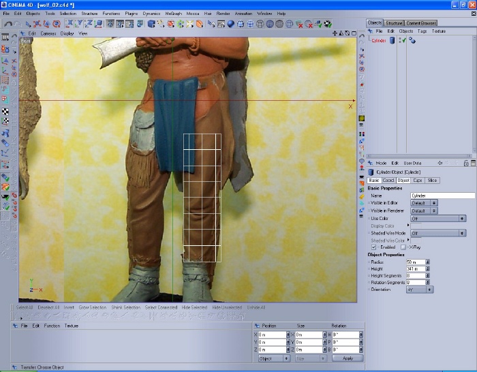The height and width of the screenshot is (372, 477).
Task: Open the MoGraph menu
Action: [x=173, y=13]
